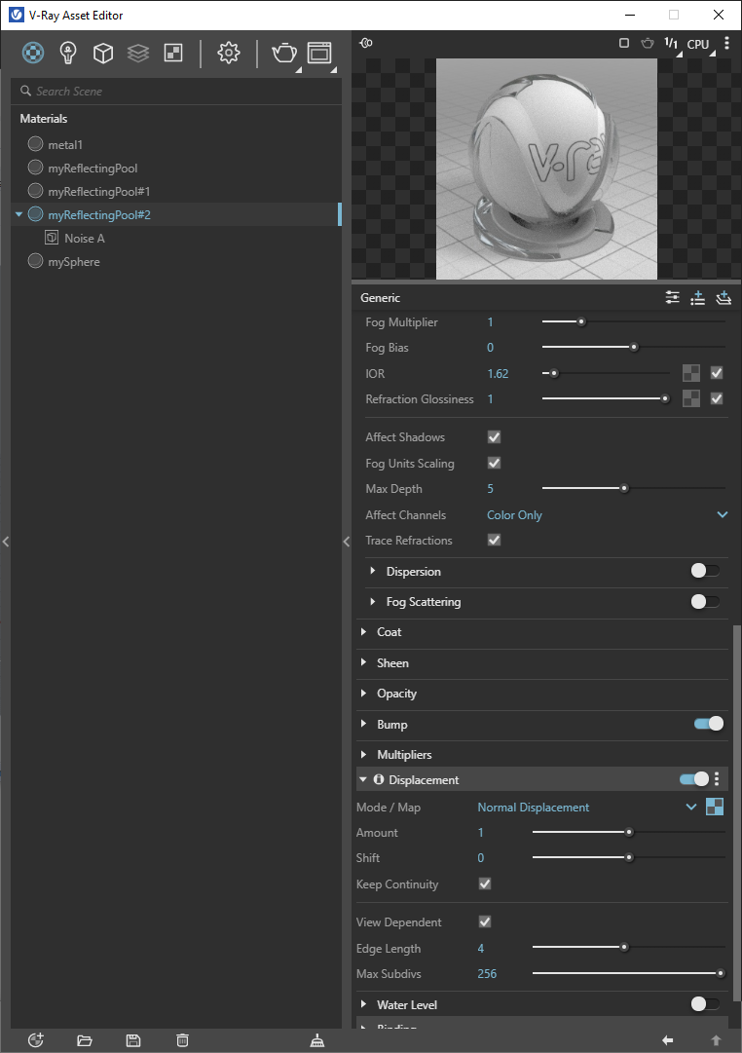
Task: Enable the Dispersion toggle
Action: coord(706,571)
